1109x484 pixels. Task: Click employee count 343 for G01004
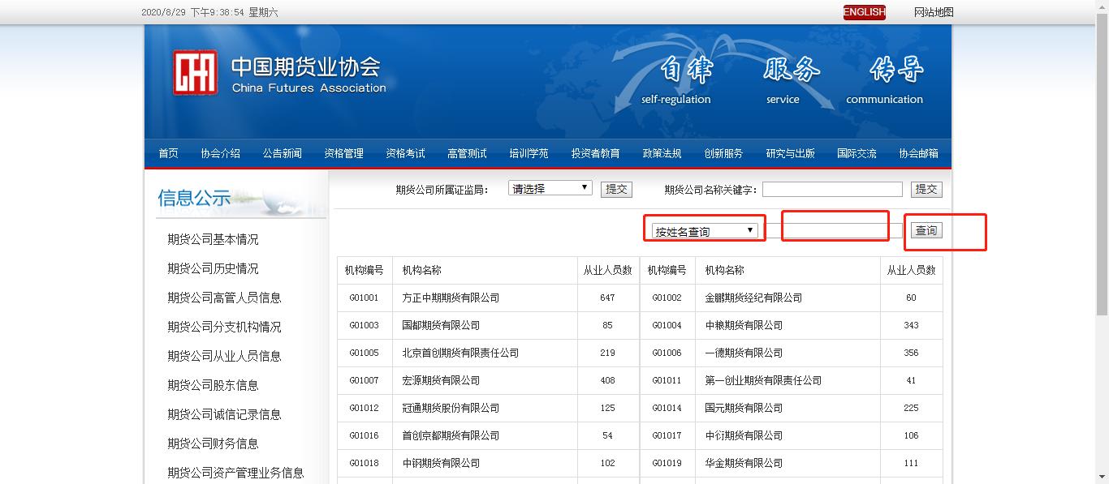click(x=911, y=325)
